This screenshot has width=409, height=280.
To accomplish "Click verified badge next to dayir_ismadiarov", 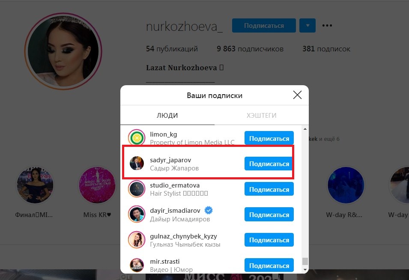I will click(209, 210).
